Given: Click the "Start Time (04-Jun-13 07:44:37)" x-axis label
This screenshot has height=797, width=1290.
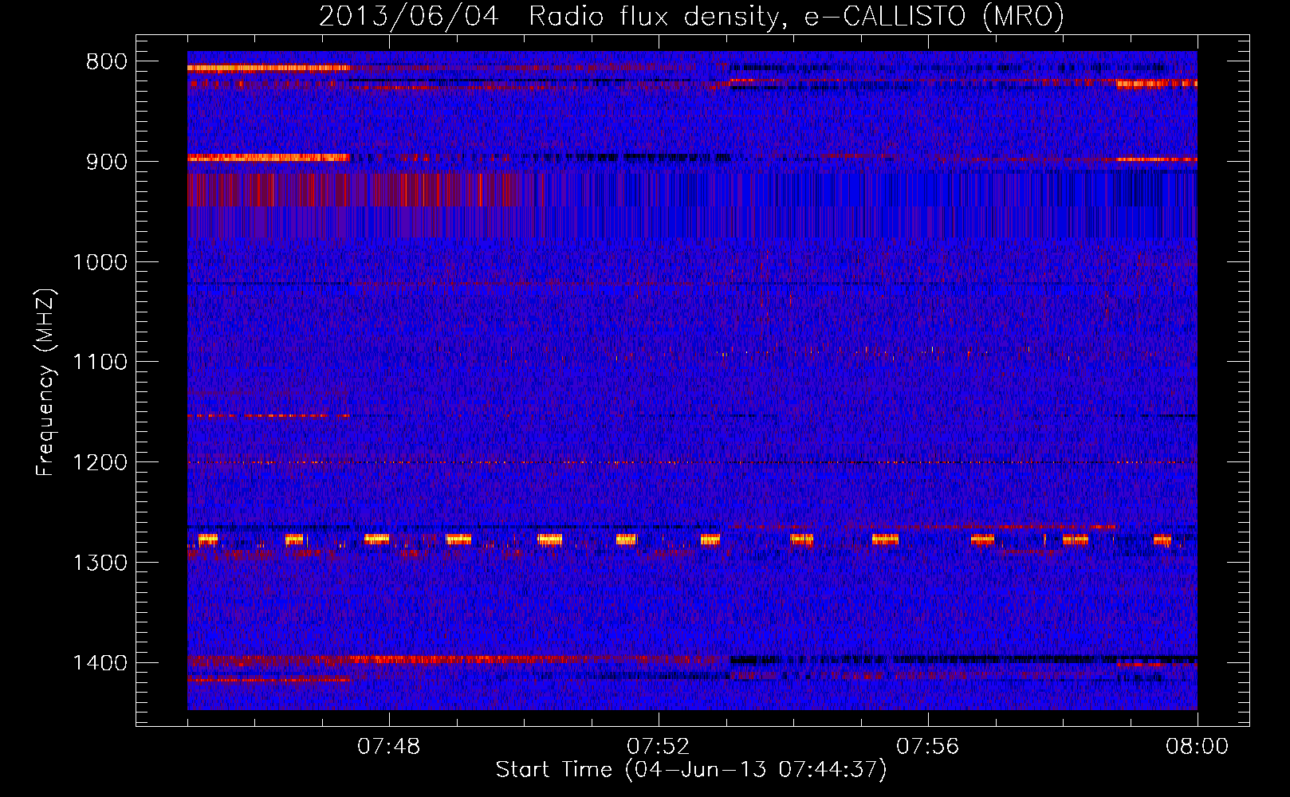Looking at the screenshot, I should pos(691,770).
